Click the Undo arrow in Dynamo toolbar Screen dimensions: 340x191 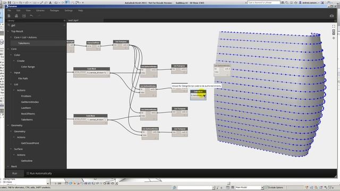coord(31,16)
